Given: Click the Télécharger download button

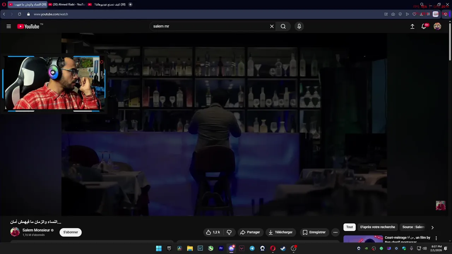Looking at the screenshot, I should pos(280,232).
